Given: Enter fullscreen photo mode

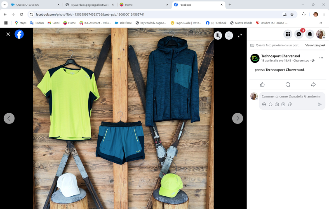Looking at the screenshot, I should click(x=240, y=36).
